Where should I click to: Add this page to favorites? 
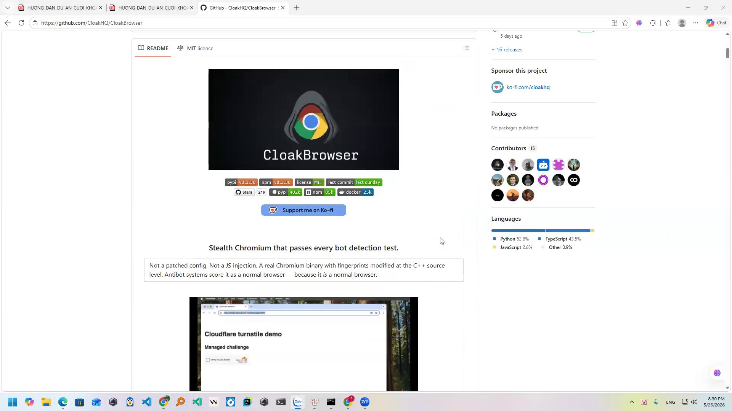625,23
